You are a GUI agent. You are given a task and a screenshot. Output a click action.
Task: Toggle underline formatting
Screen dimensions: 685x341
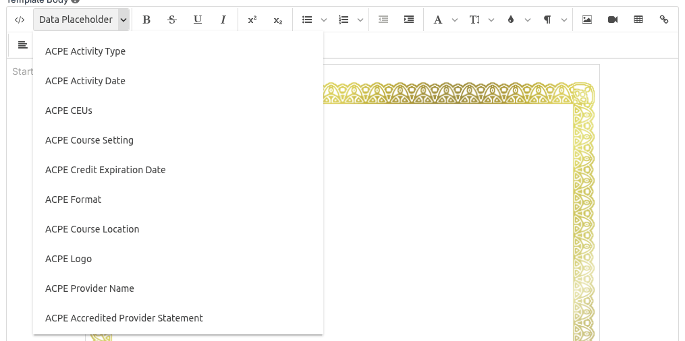point(198,20)
